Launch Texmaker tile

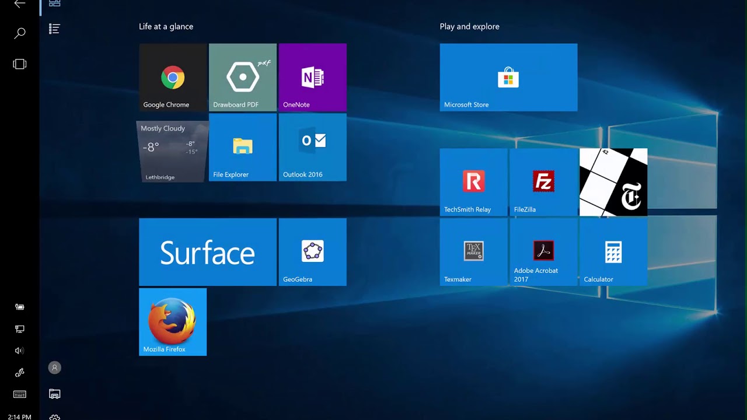[x=474, y=252]
